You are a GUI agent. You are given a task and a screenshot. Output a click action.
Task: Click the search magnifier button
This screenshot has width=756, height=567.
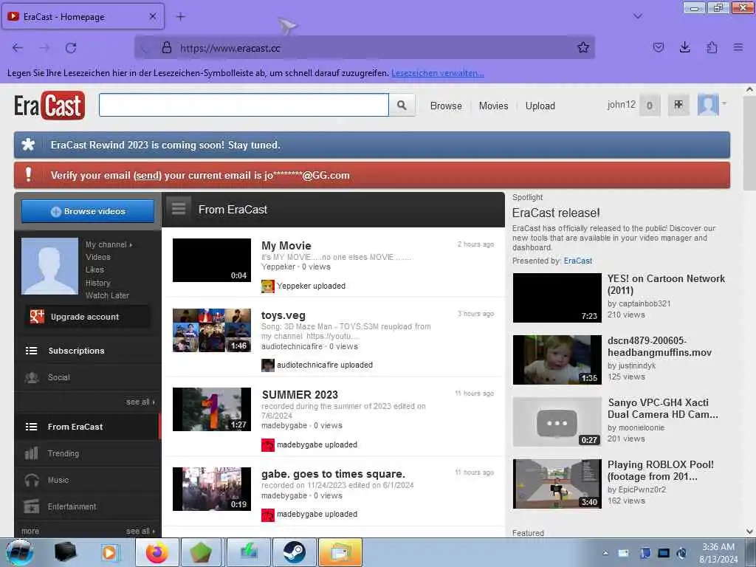click(x=402, y=105)
